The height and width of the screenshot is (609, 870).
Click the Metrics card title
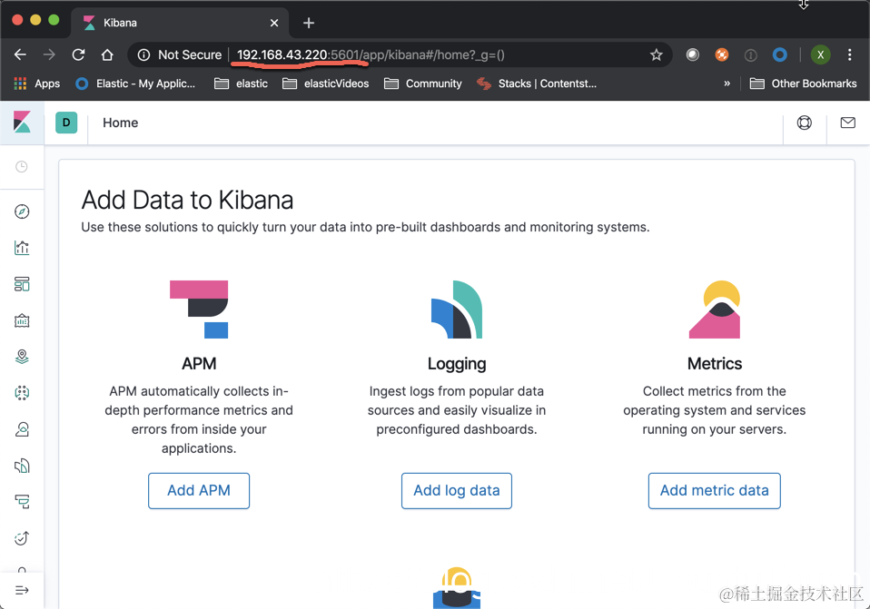coord(715,364)
